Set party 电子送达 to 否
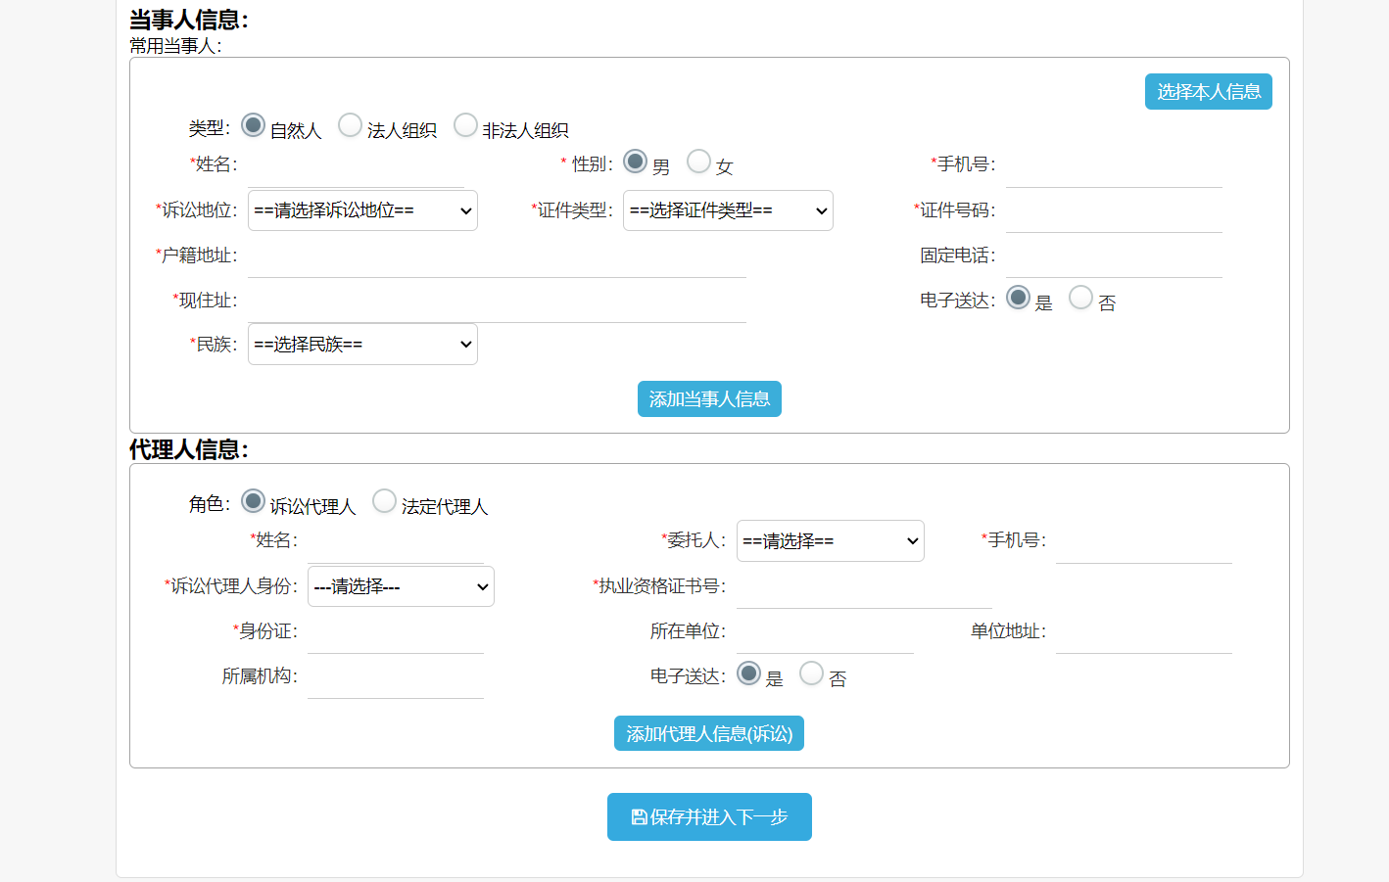The image size is (1389, 882). (x=1080, y=298)
